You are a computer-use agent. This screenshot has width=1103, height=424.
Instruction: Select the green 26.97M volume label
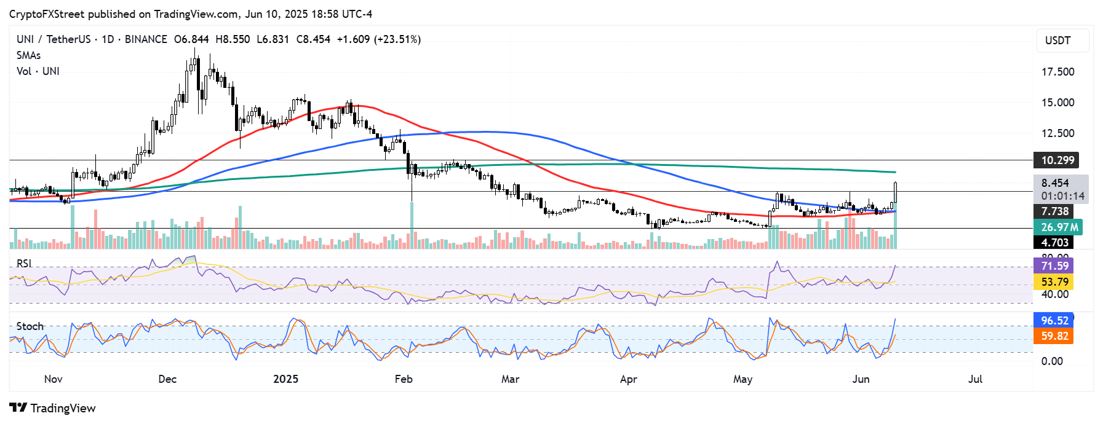(x=1059, y=227)
